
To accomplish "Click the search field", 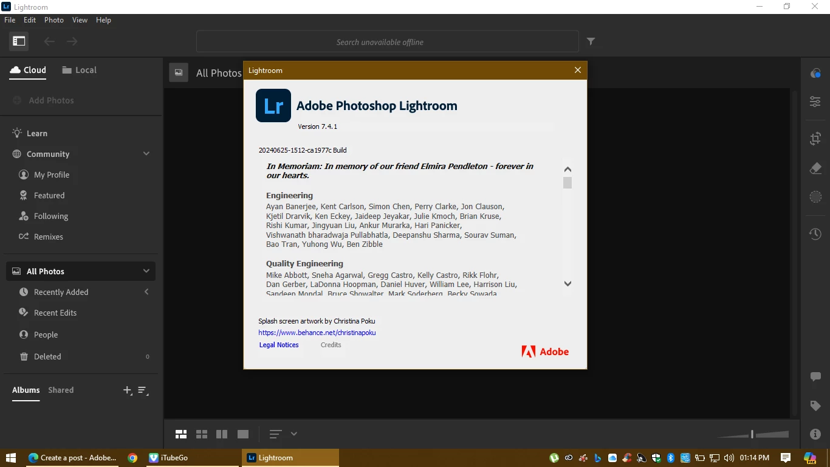I will [x=387, y=42].
